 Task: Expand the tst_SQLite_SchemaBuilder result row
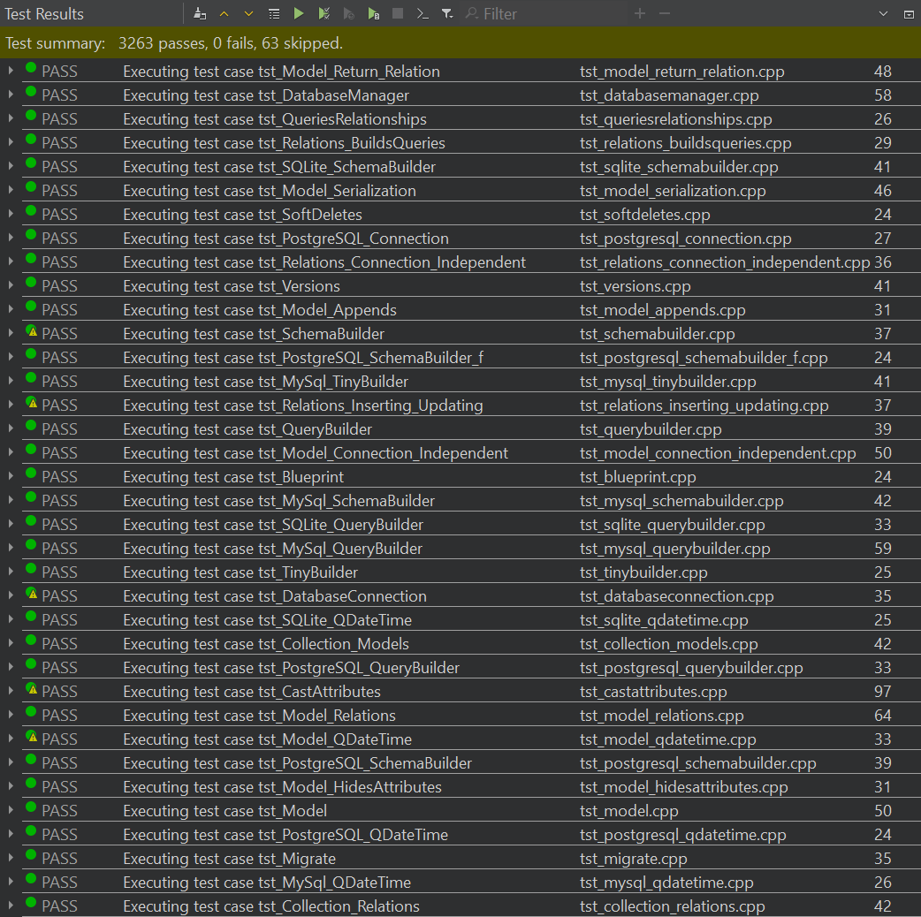[x=11, y=166]
